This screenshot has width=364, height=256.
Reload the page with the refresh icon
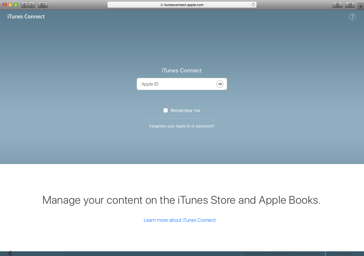coord(253,5)
